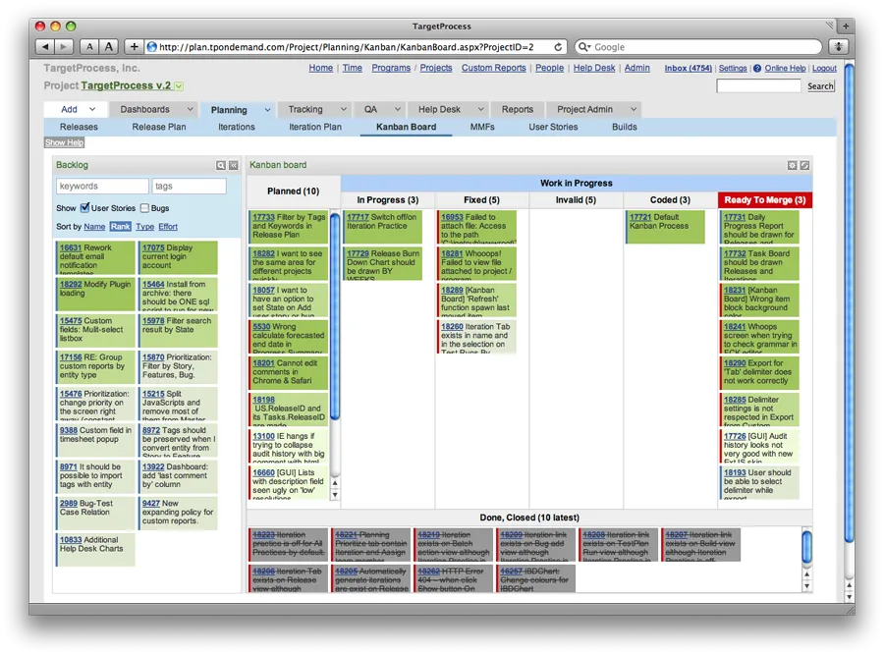Open the Iteration Plan tab

[x=315, y=127]
